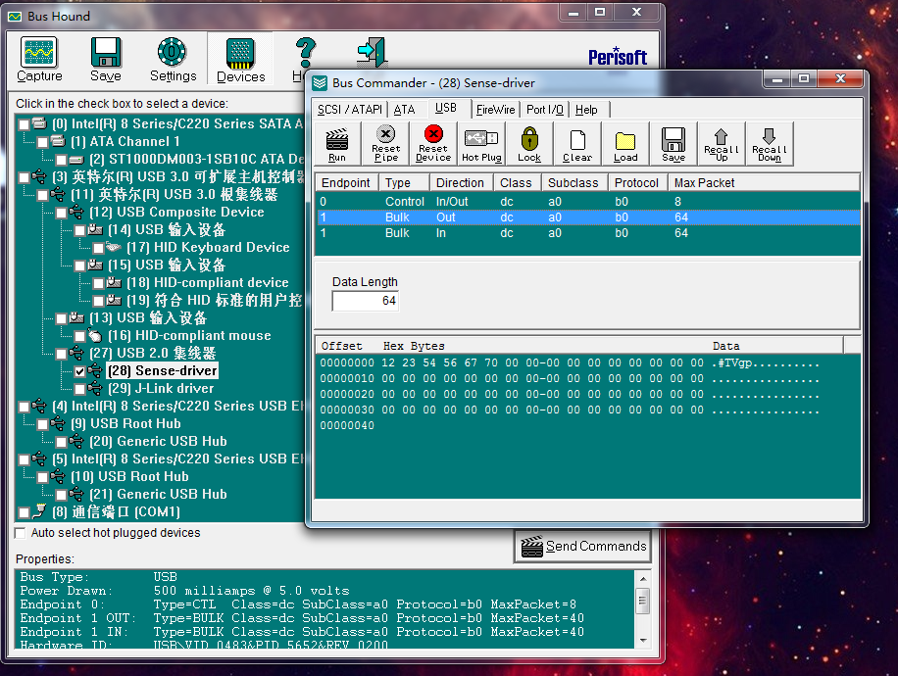Click the Bus Hound title bar icon

click(15, 17)
